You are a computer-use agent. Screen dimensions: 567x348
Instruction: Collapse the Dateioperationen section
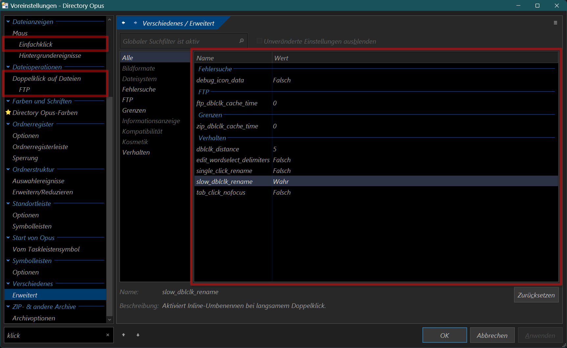[x=8, y=67]
